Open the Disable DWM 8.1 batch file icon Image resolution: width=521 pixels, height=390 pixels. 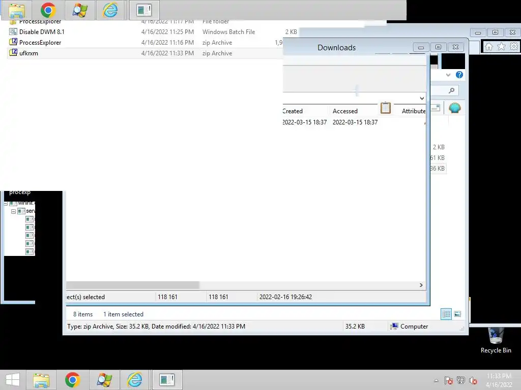(13, 32)
